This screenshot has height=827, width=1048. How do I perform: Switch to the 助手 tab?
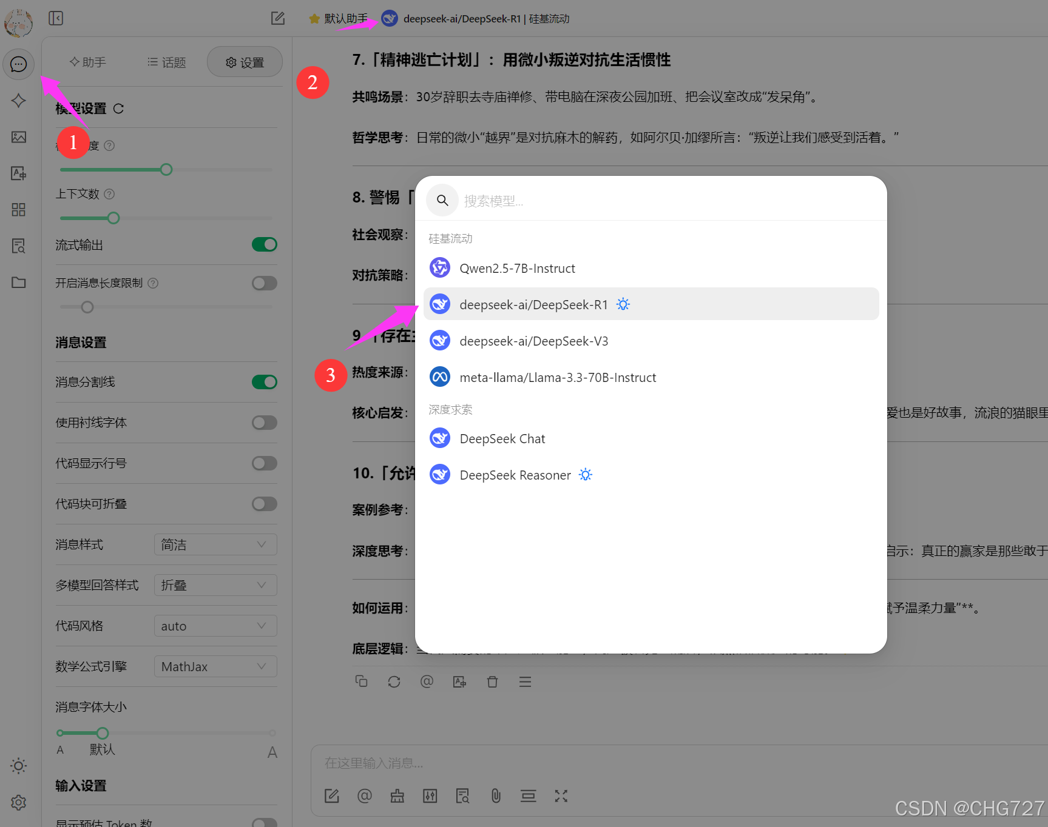(x=87, y=62)
